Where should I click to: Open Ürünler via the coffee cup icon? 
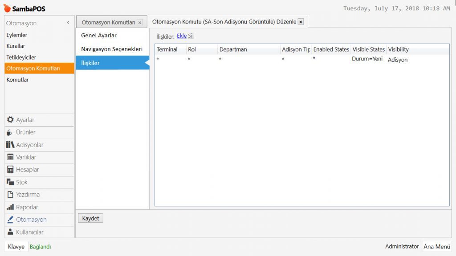click(x=10, y=132)
